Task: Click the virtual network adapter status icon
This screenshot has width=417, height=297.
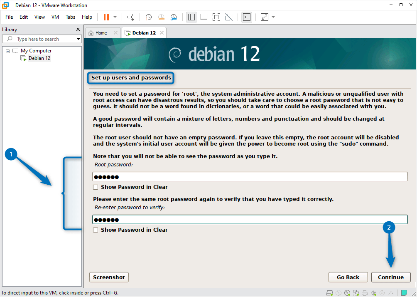Action: [356, 293]
